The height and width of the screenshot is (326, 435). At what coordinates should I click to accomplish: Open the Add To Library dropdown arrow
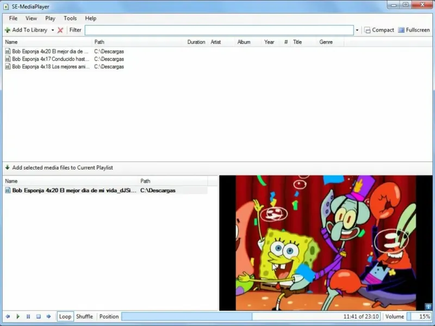pos(52,30)
